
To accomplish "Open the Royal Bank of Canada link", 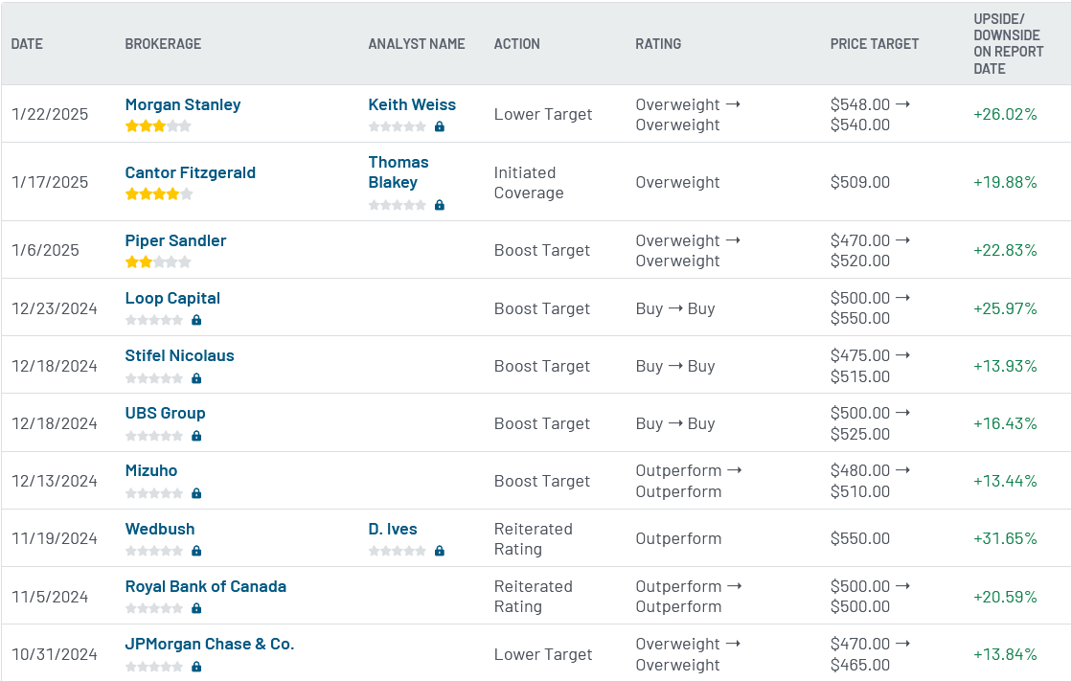I will [206, 587].
